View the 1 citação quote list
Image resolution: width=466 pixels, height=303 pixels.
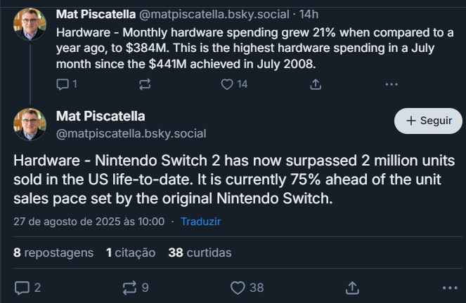(131, 253)
